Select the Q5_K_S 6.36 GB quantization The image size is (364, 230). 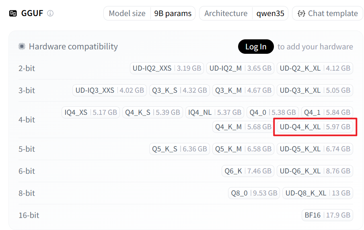179,149
